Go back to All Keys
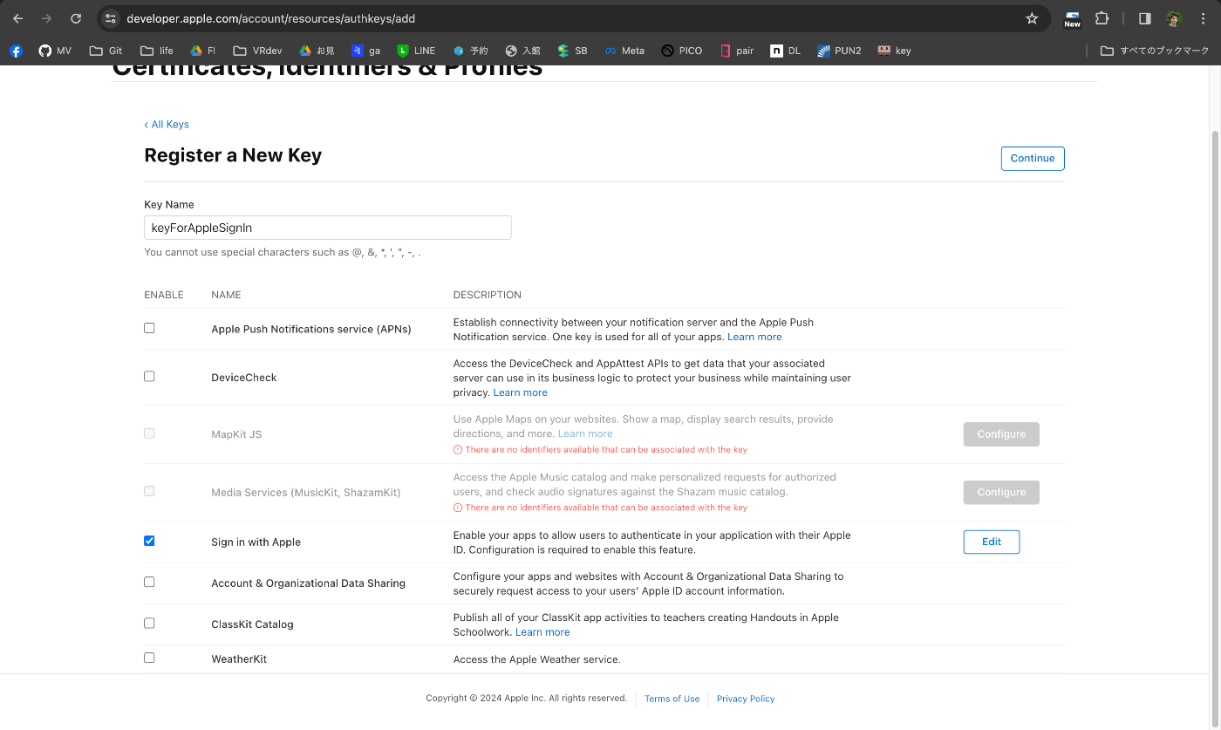 (167, 124)
